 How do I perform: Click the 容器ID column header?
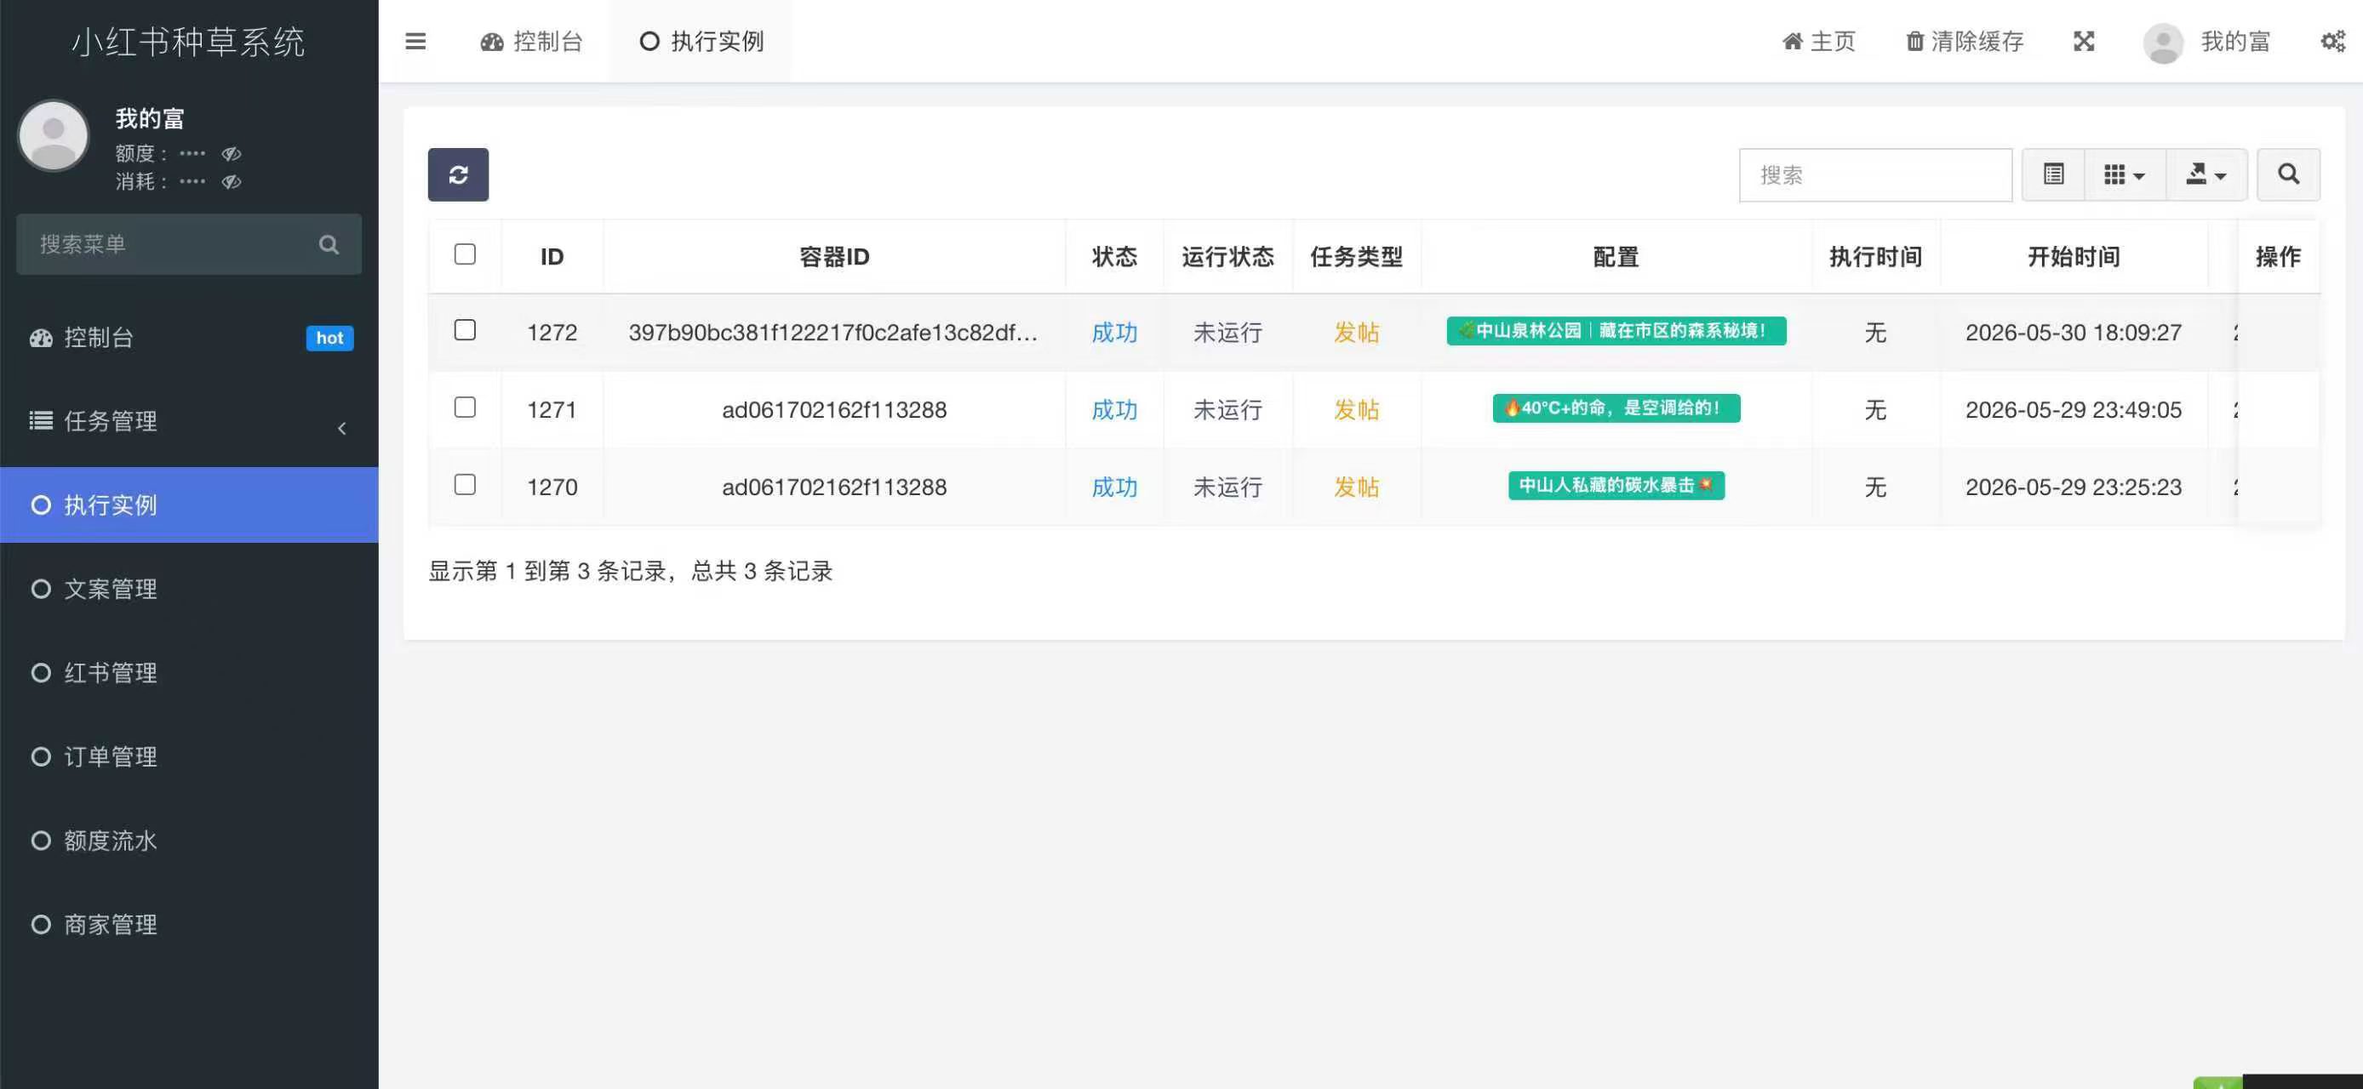point(834,257)
